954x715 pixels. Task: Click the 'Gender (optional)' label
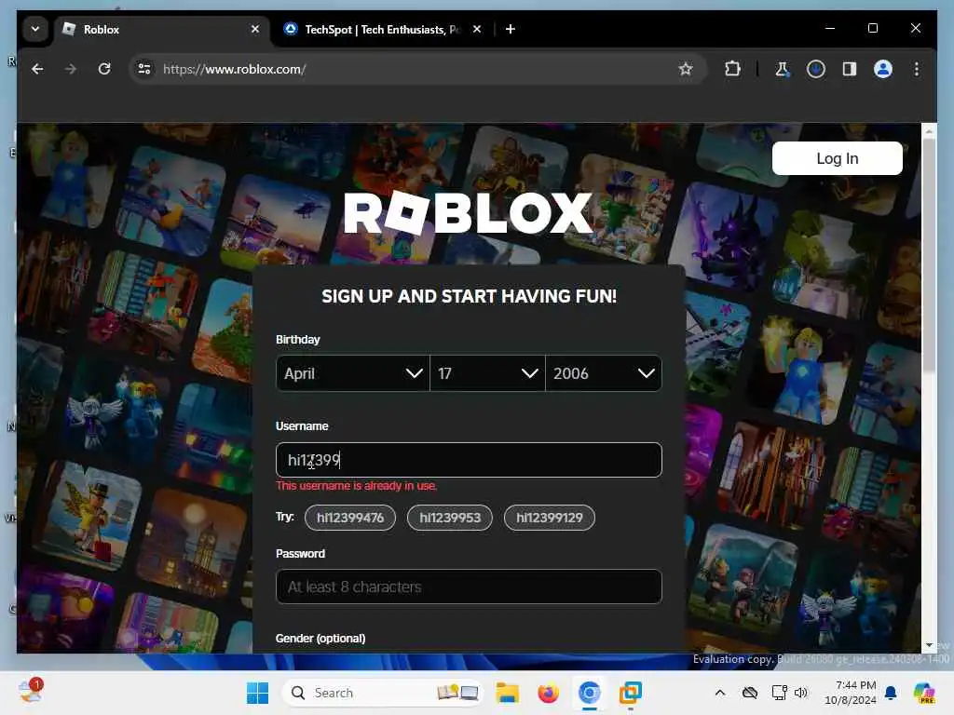[x=320, y=639]
